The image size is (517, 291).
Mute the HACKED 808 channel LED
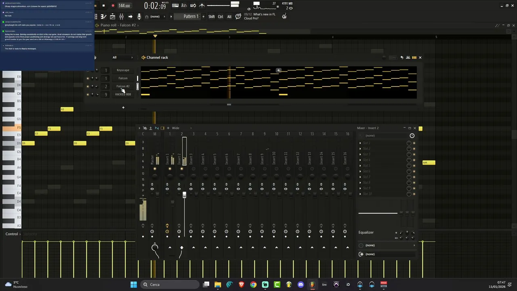tap(88, 95)
